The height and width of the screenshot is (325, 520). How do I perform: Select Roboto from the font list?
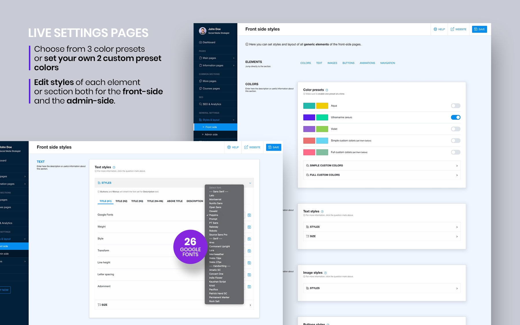(213, 231)
